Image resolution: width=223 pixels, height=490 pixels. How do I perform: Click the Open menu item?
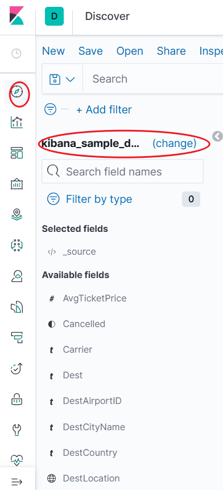pyautogui.click(x=130, y=51)
